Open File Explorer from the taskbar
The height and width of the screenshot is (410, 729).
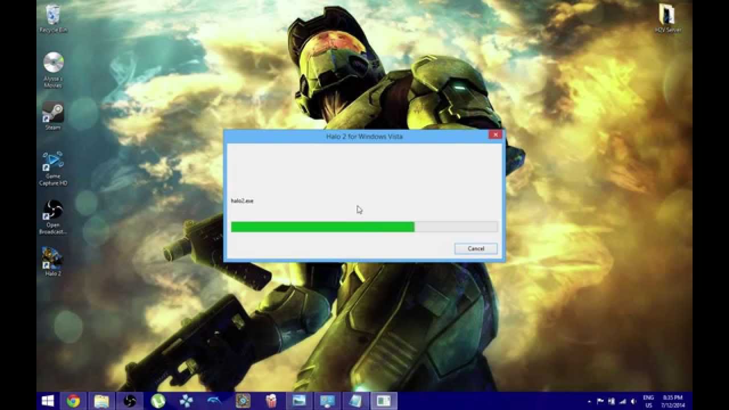(101, 401)
